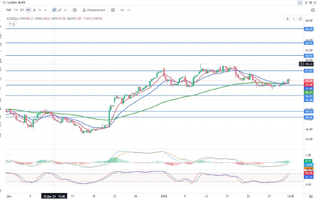
Task: Select horizontal level line at 60.92
Action: pos(155,55)
